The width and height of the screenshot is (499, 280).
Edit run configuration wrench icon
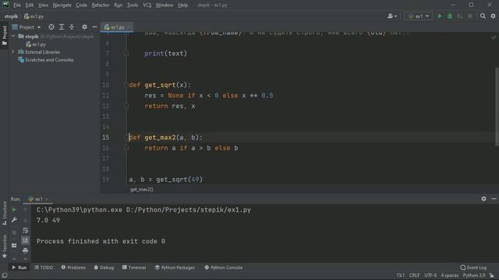click(14, 219)
